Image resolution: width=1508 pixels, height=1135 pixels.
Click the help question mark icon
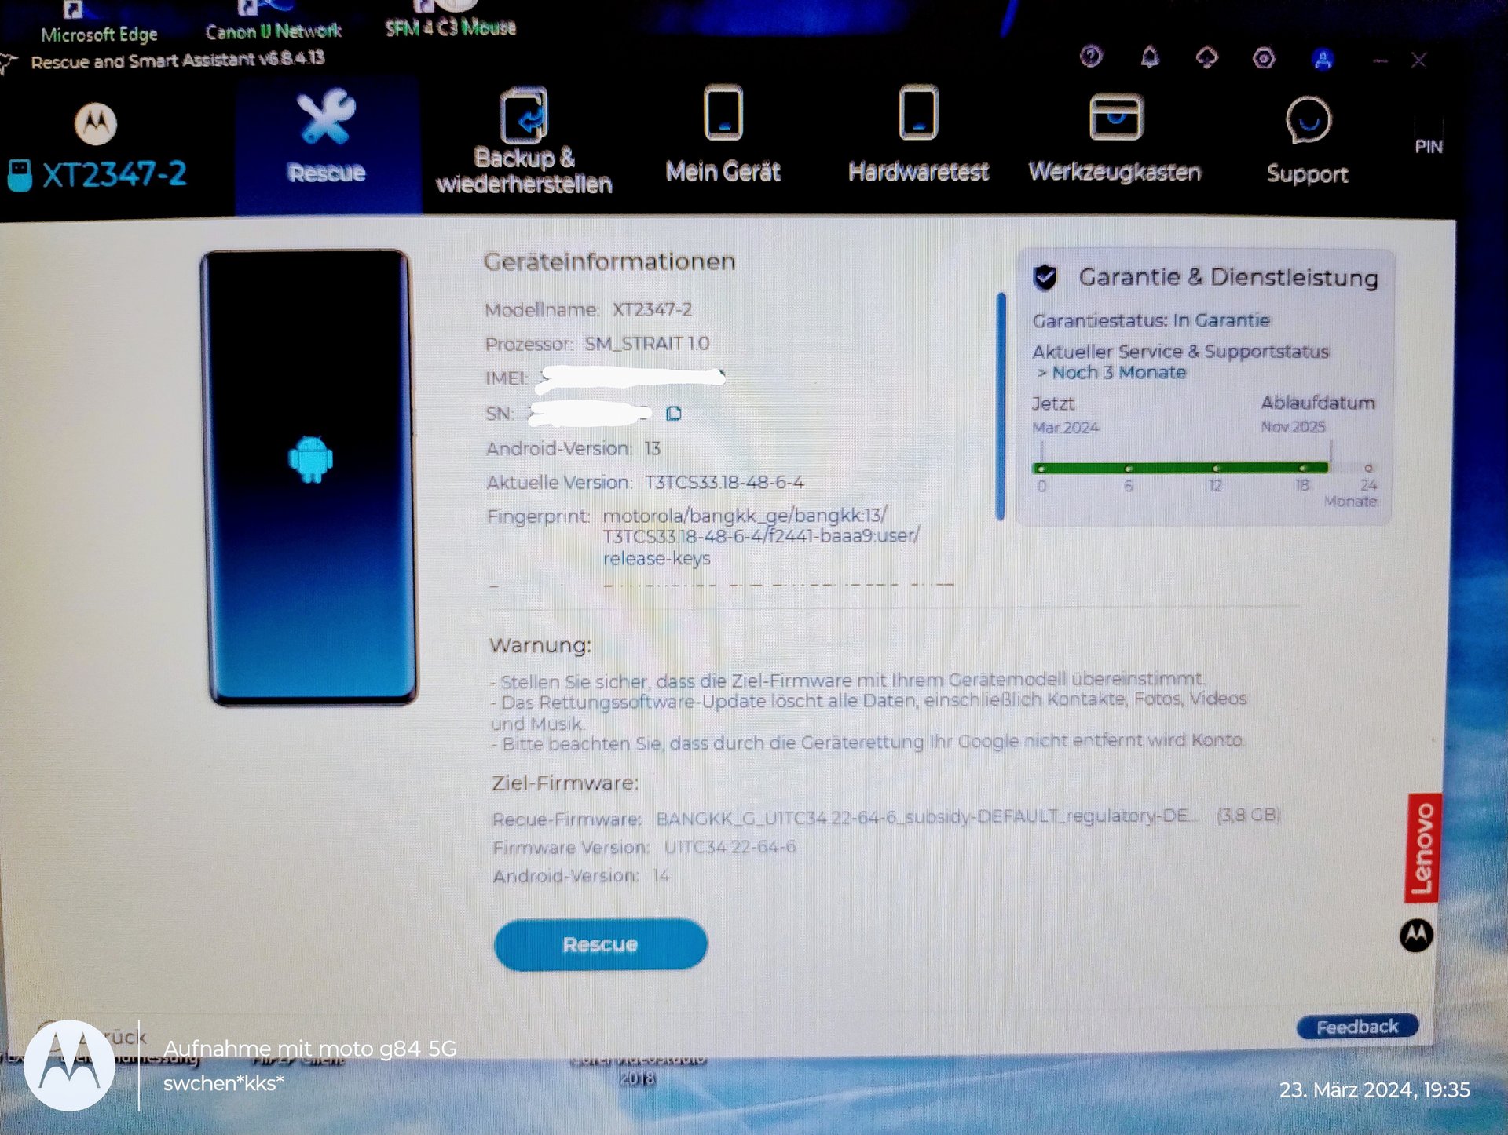(1091, 57)
